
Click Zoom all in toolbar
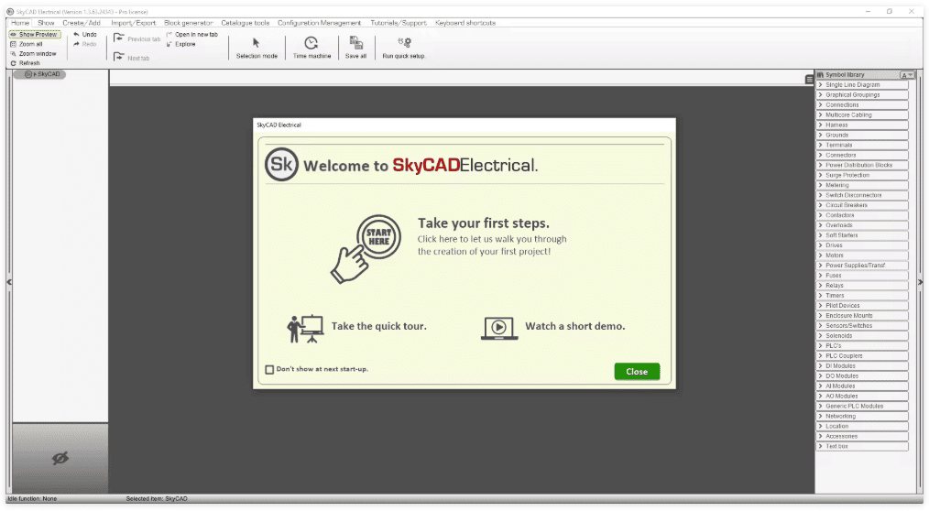tap(26, 44)
